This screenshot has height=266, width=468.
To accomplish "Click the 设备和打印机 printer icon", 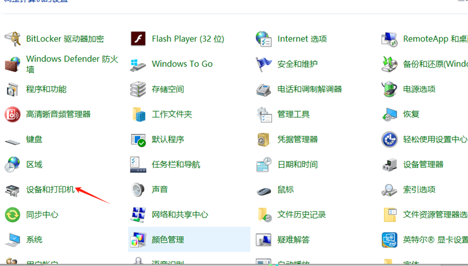I will (12, 190).
